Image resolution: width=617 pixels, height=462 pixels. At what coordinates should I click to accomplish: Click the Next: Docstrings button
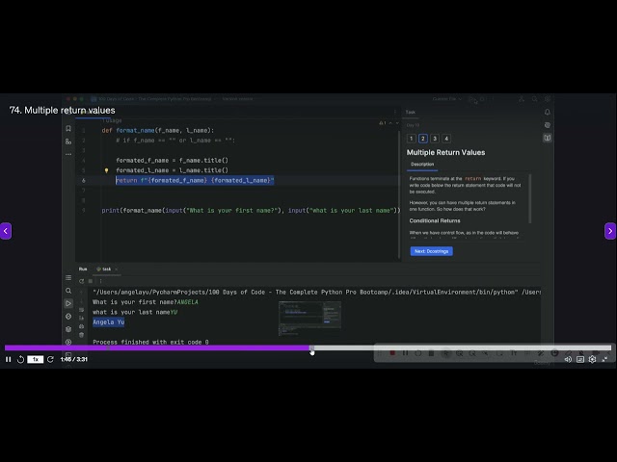pos(431,251)
